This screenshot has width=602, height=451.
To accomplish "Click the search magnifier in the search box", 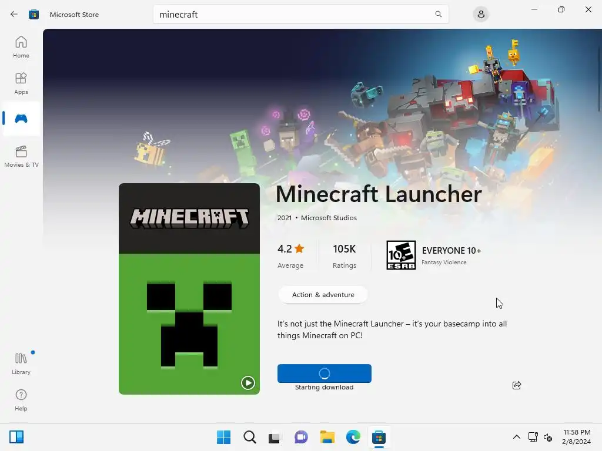I will pos(438,14).
